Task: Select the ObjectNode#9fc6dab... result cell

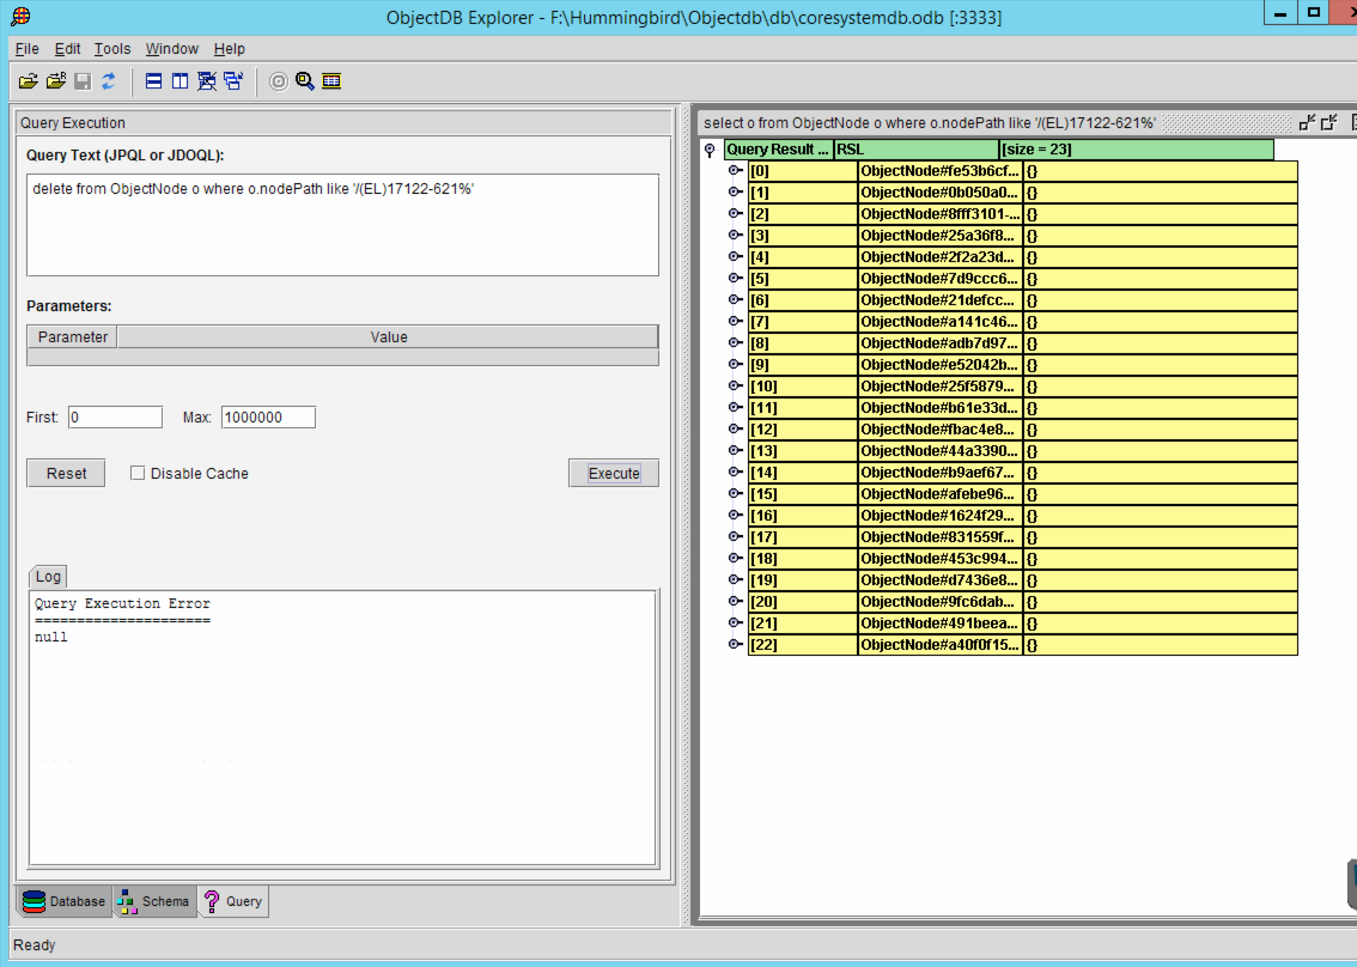Action: tap(940, 602)
